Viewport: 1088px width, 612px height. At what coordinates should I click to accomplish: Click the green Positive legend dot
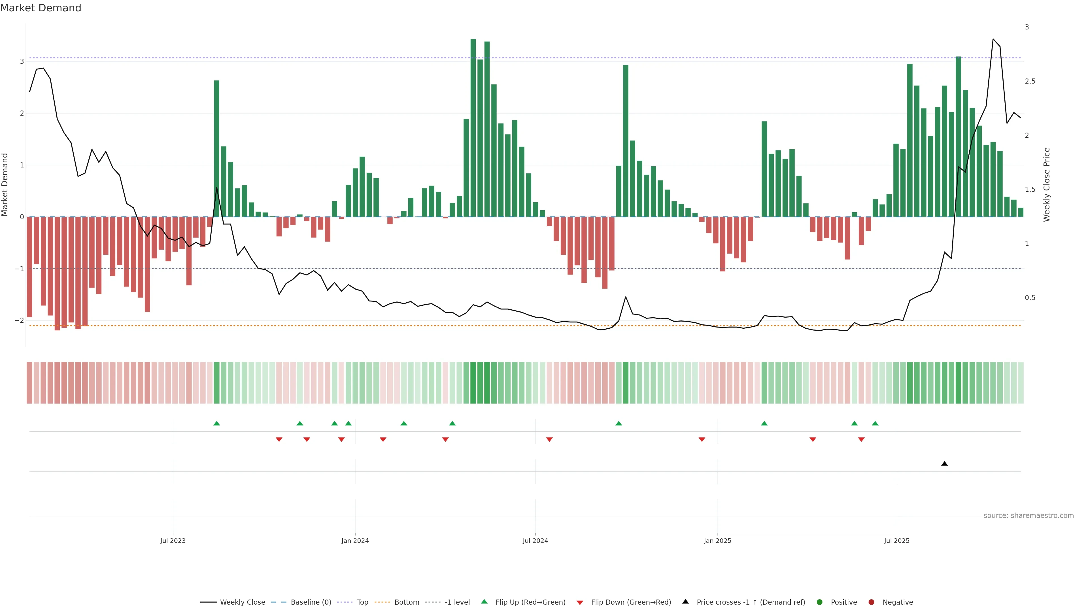820,602
